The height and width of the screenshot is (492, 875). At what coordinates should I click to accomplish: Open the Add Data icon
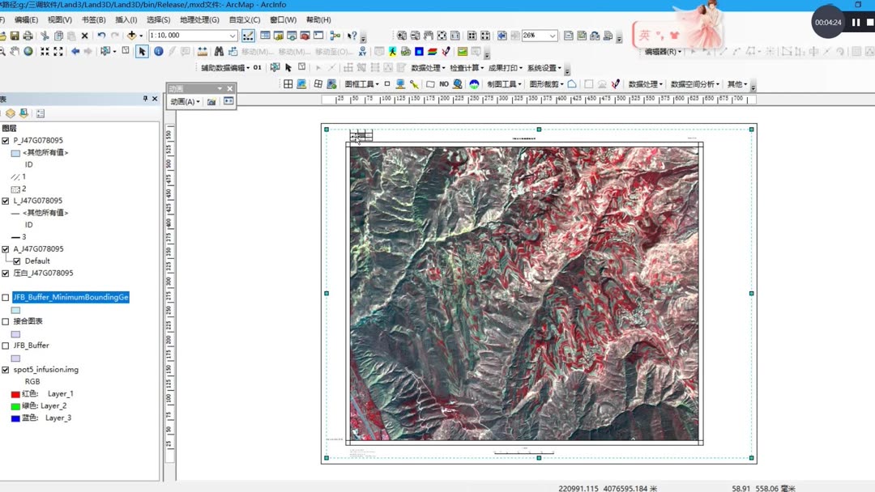pos(132,36)
